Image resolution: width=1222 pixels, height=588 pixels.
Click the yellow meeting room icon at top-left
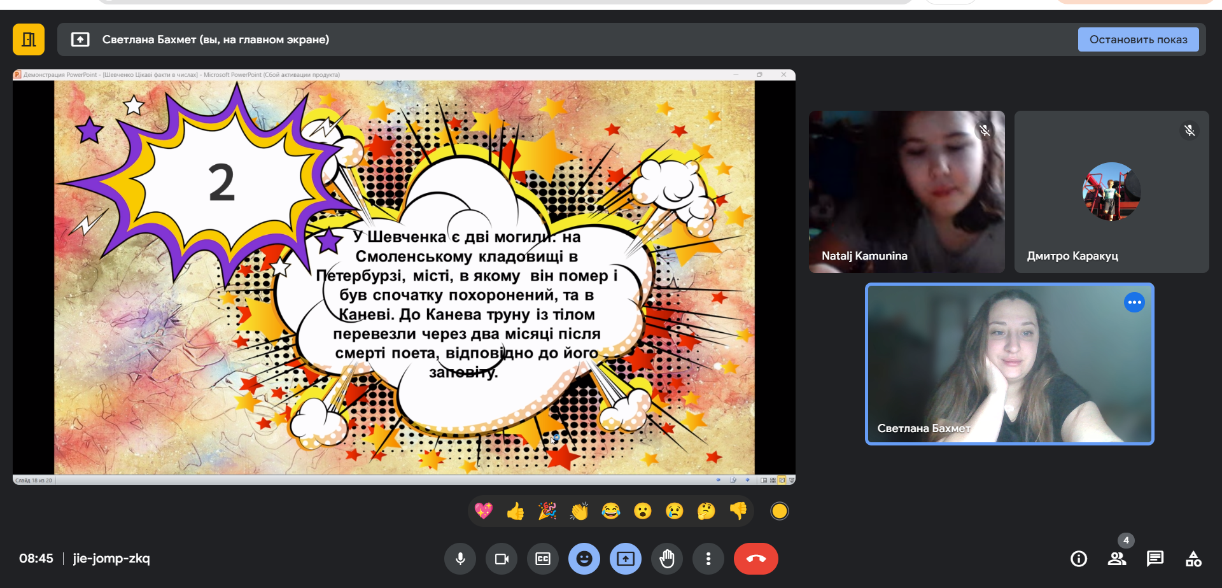(29, 39)
